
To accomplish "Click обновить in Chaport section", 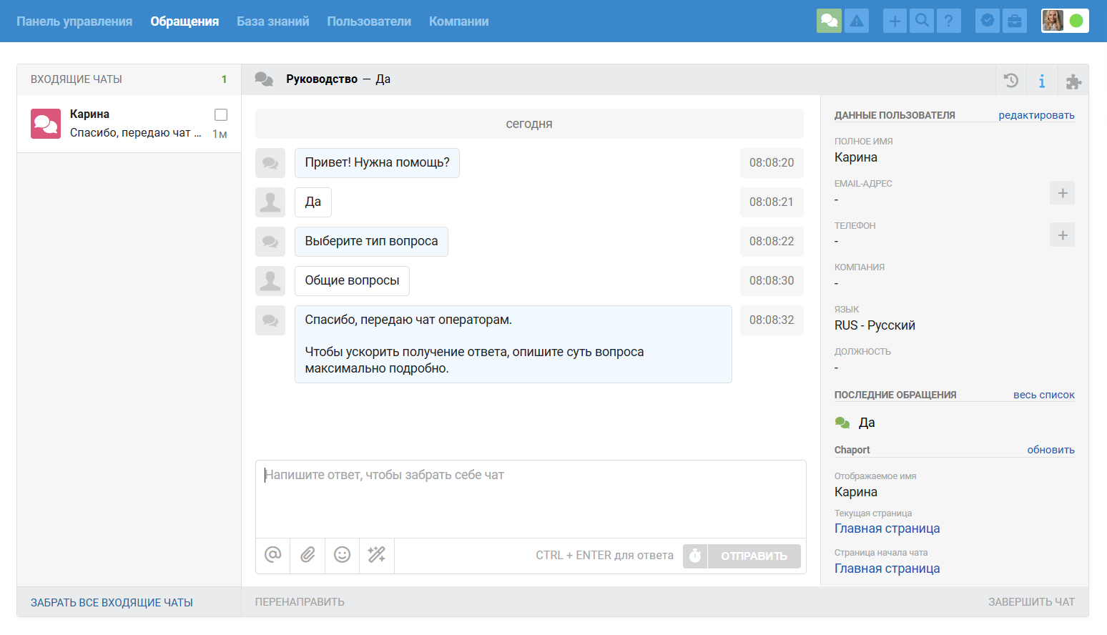I will 1051,450.
